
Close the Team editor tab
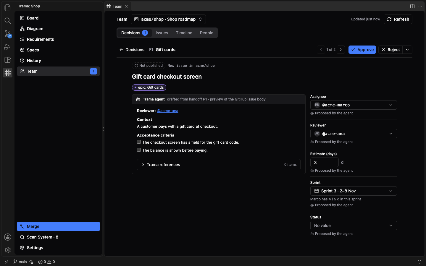(127, 6)
